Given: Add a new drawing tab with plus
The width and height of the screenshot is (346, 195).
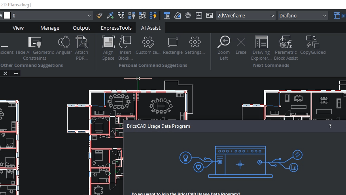Looking at the screenshot, I should [x=16, y=73].
